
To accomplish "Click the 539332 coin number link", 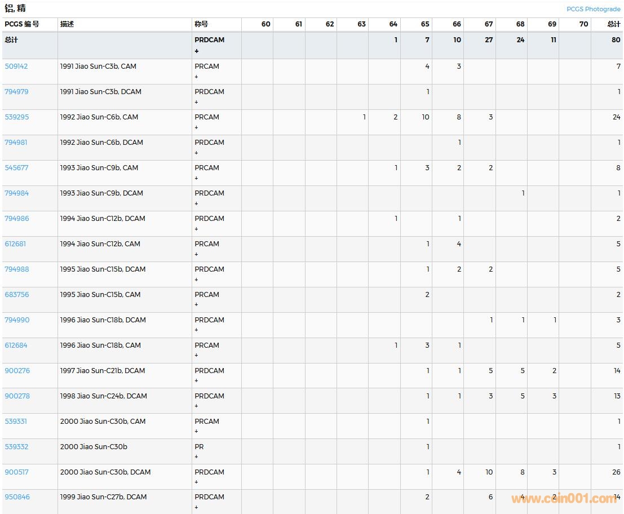I will pos(16,447).
